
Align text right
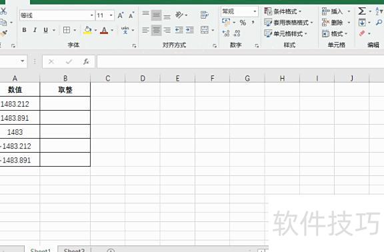tap(167, 30)
